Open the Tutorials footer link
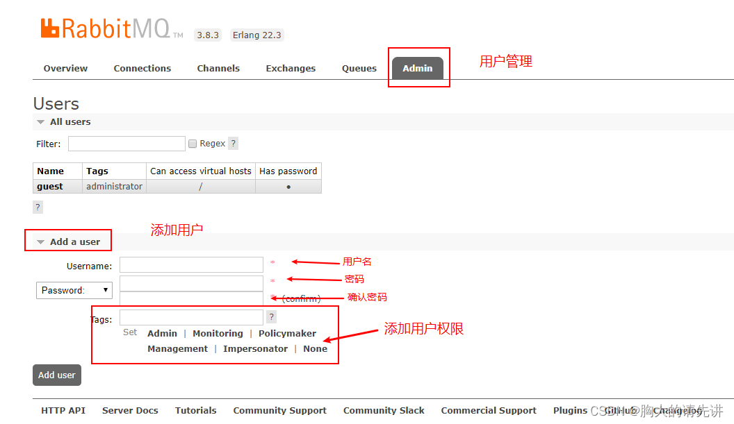Screen dimensions: 734x424 [196, 410]
